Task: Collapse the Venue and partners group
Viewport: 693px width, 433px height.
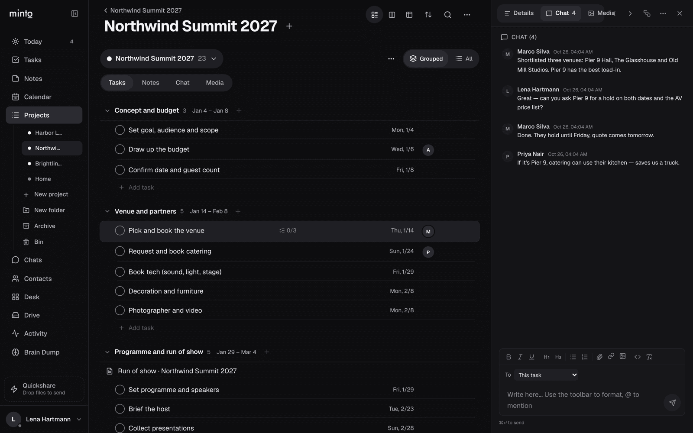Action: coord(107,211)
